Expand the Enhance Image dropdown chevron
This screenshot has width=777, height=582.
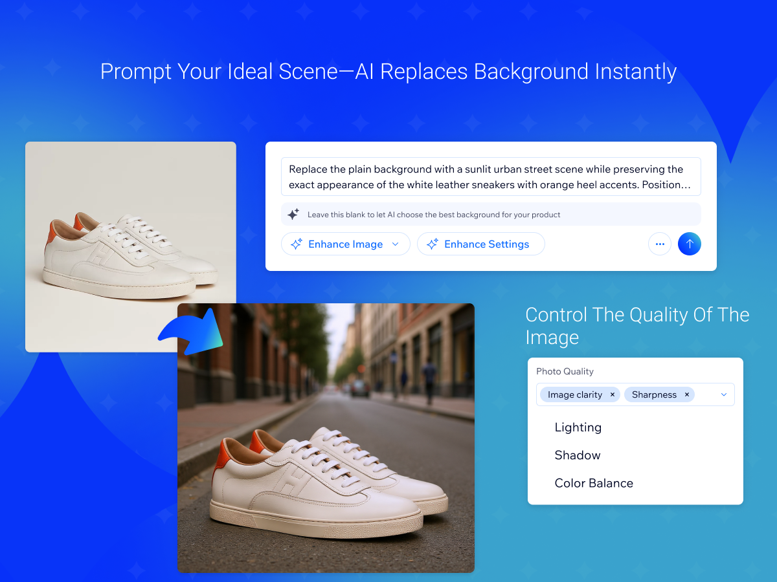tap(396, 244)
